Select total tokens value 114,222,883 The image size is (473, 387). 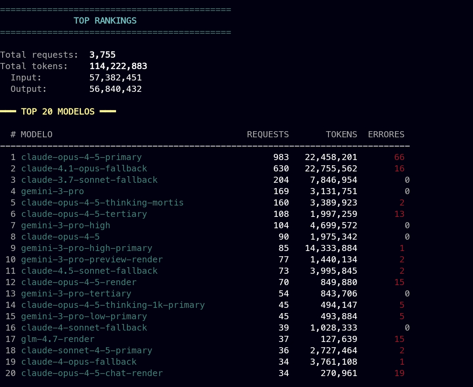tap(118, 66)
